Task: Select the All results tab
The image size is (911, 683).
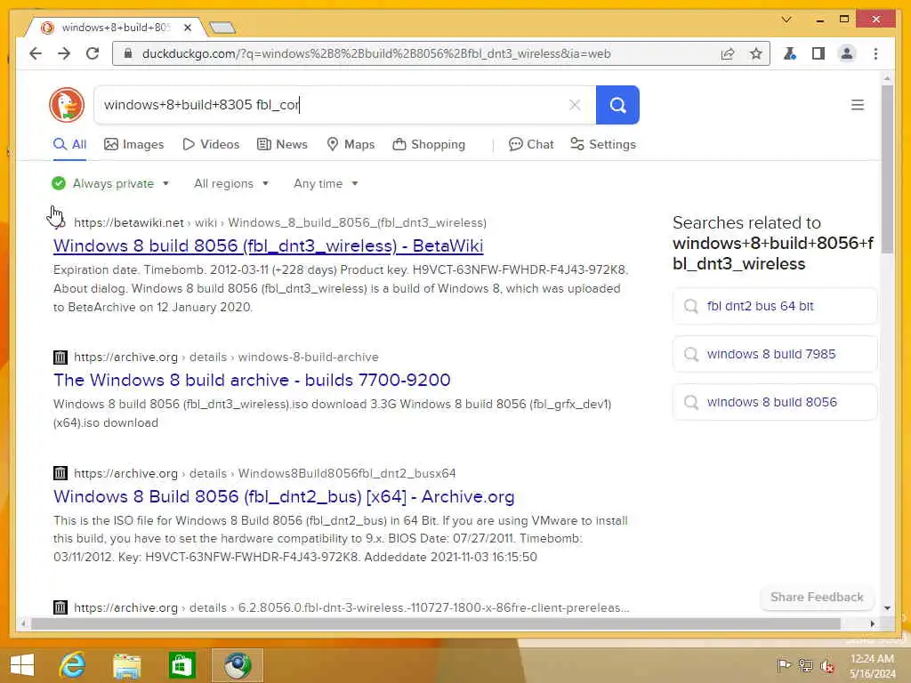Action: pyautogui.click(x=69, y=145)
